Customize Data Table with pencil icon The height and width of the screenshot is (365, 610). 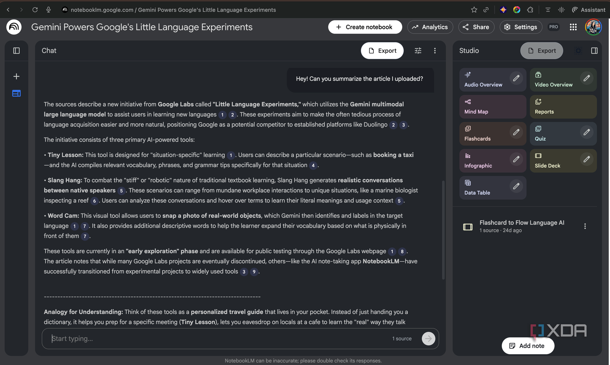pos(516,186)
